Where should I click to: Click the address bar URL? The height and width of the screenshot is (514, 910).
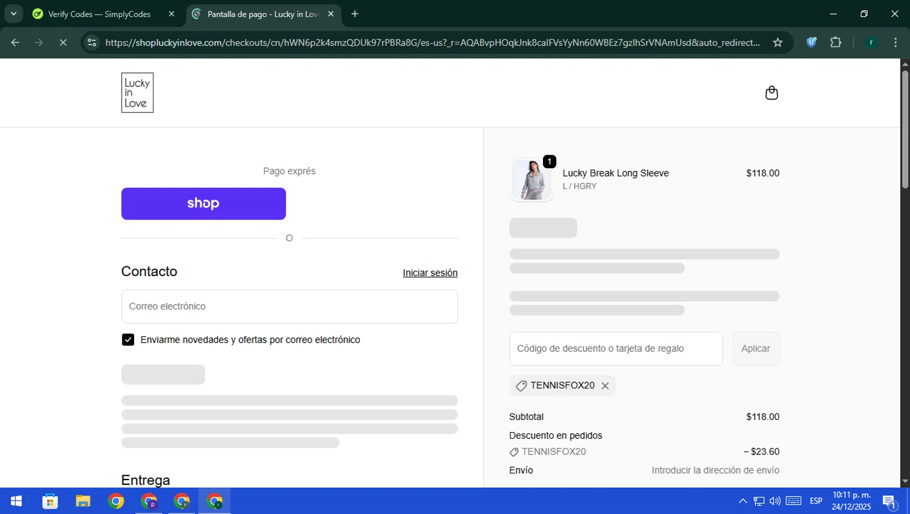432,42
